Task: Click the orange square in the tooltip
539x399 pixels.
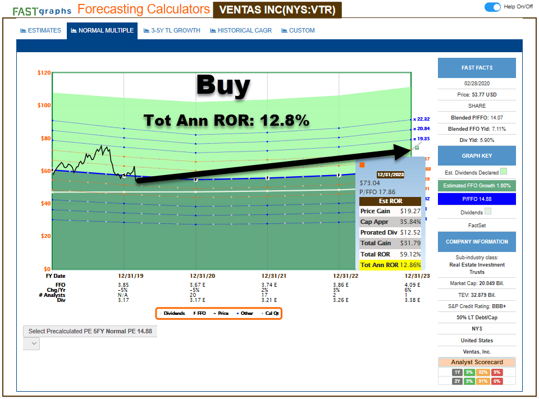Action: coord(362,165)
